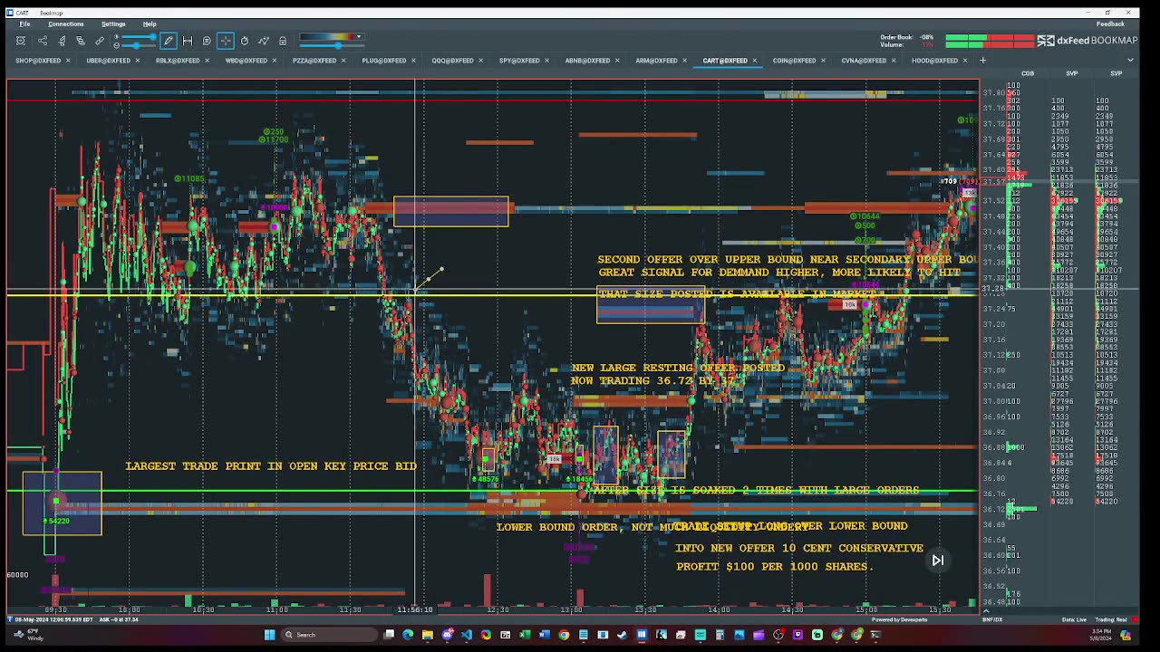Image resolution: width=1160 pixels, height=652 pixels.
Task: Switch to the SHOP@DXFEED tab
Action: [x=38, y=61]
